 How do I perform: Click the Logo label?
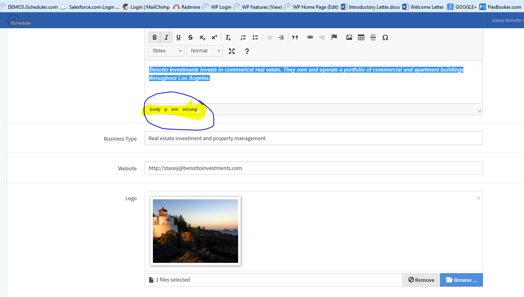click(131, 198)
